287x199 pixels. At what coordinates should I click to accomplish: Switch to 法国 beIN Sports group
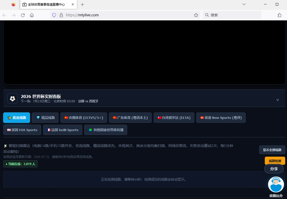pyautogui.click(x=63, y=130)
